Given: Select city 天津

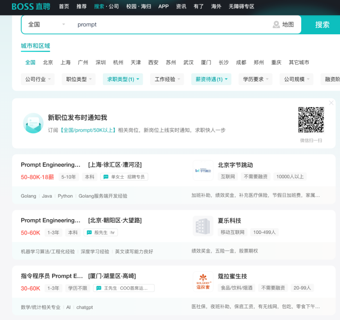Looking at the screenshot, I should coord(136,62).
